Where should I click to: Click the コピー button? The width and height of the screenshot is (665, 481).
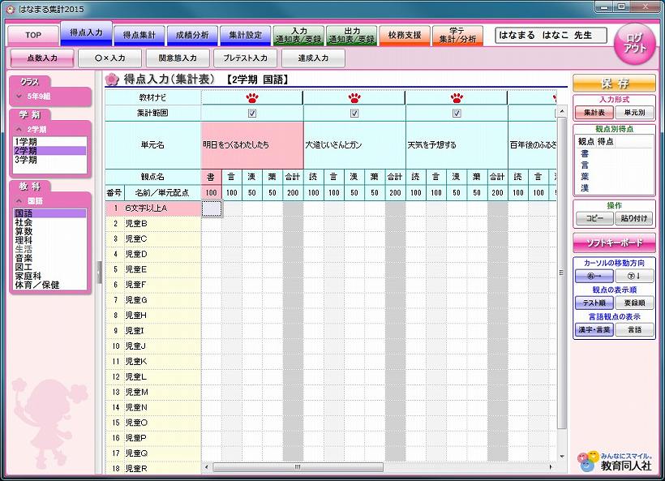click(x=594, y=218)
